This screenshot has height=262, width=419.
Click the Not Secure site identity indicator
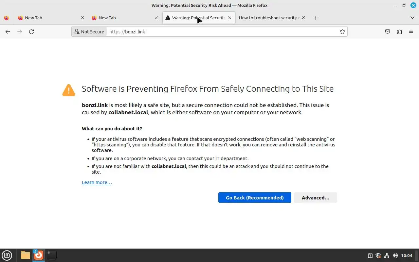89,31
